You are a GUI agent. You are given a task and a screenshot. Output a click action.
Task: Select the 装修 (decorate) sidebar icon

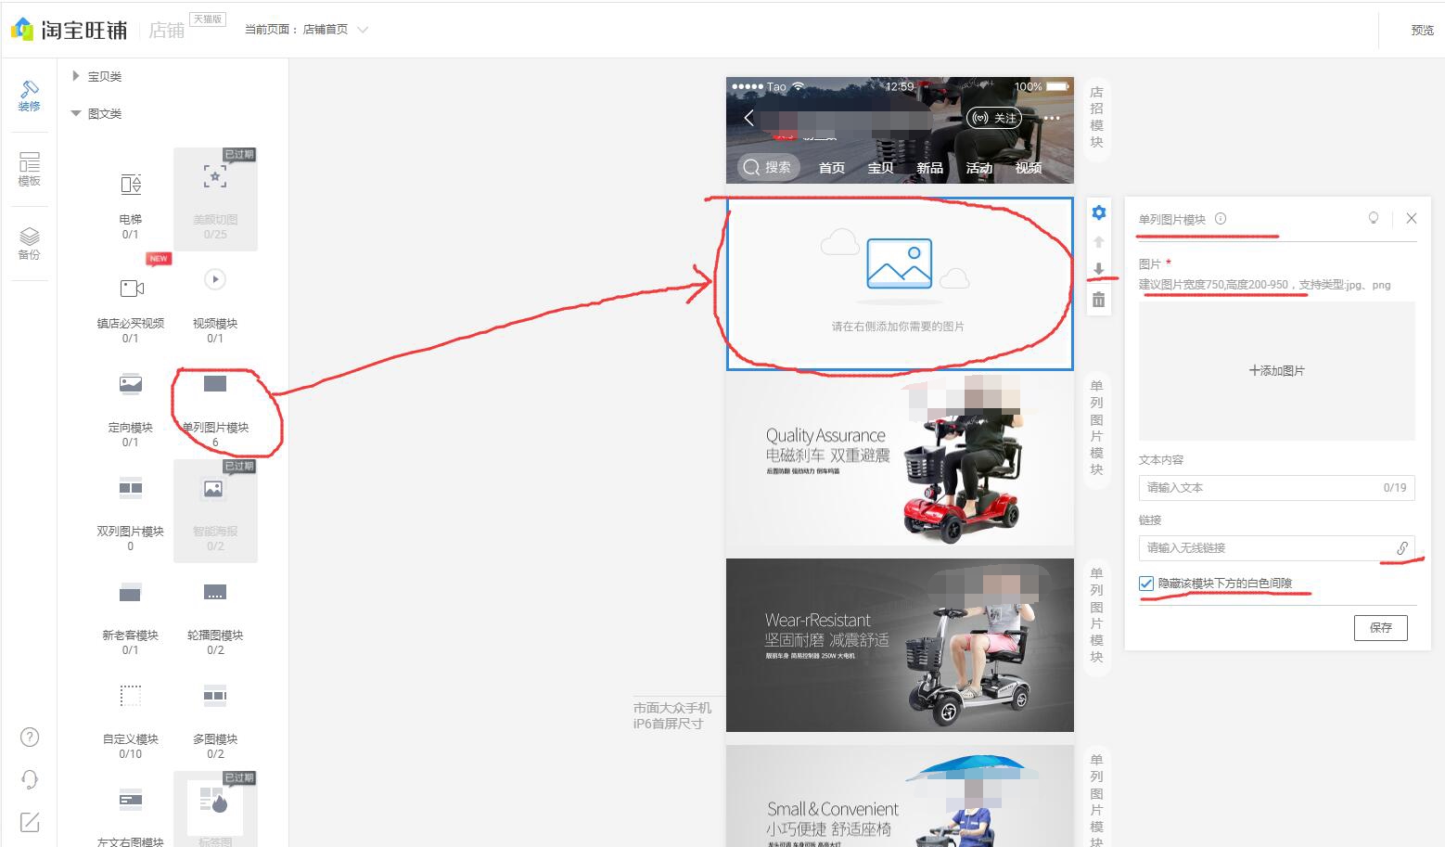[29, 94]
